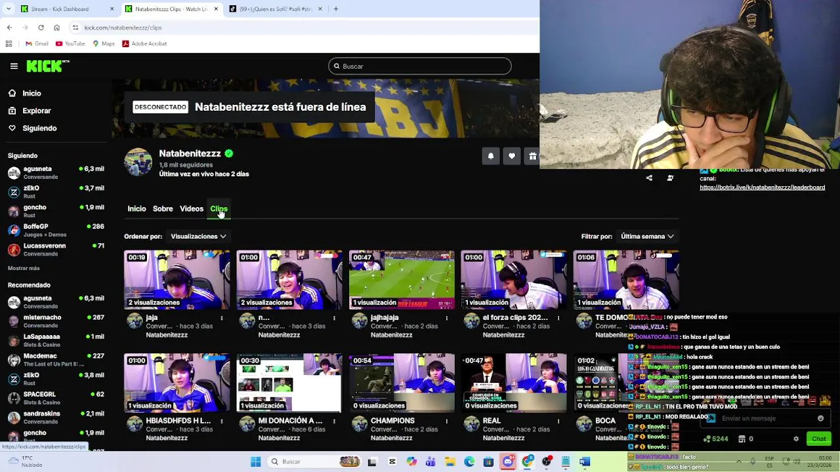Open the Gmail bookmark
Screen dimensions: 840x472
37,43
